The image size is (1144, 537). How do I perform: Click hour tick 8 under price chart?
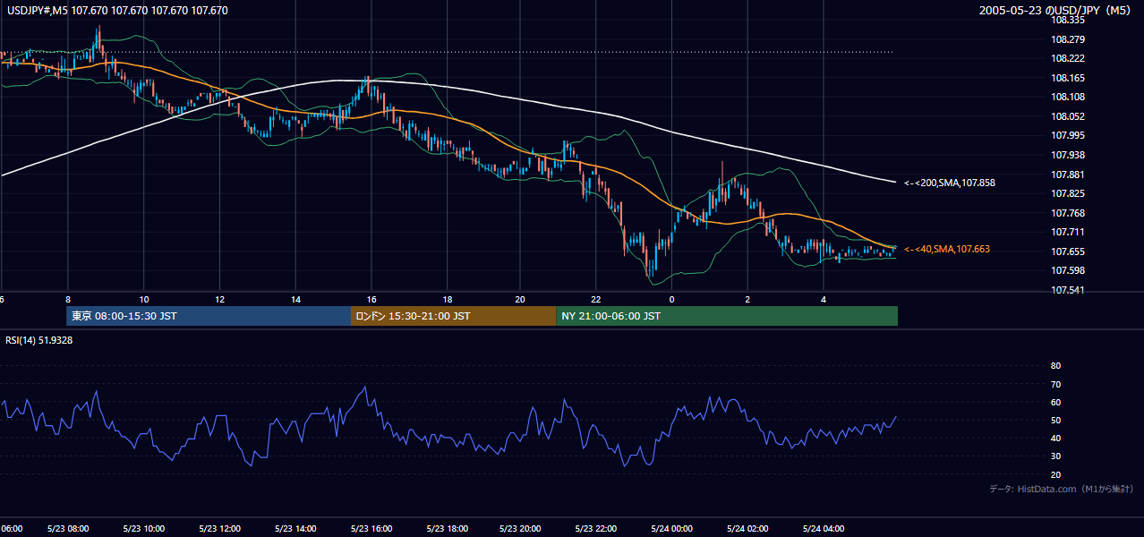[68, 298]
